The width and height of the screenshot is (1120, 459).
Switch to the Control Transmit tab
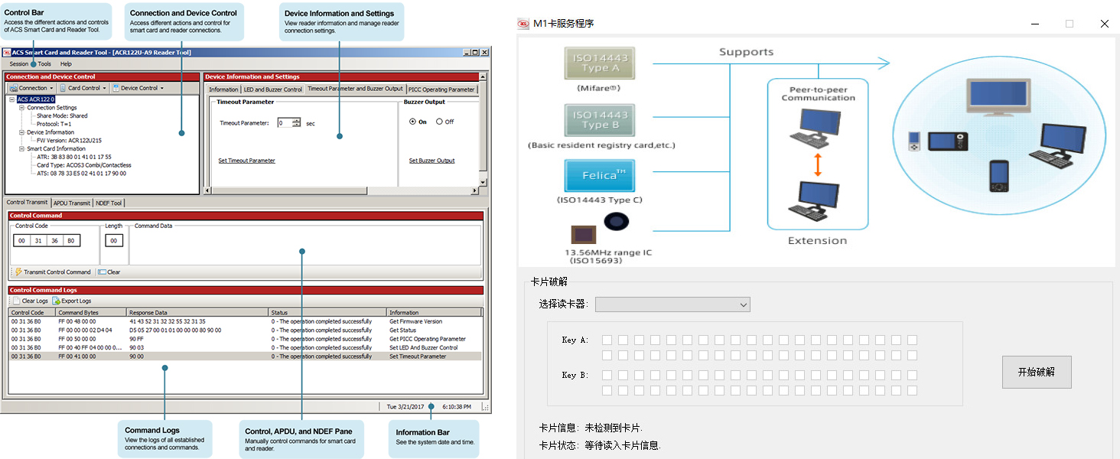pos(27,203)
